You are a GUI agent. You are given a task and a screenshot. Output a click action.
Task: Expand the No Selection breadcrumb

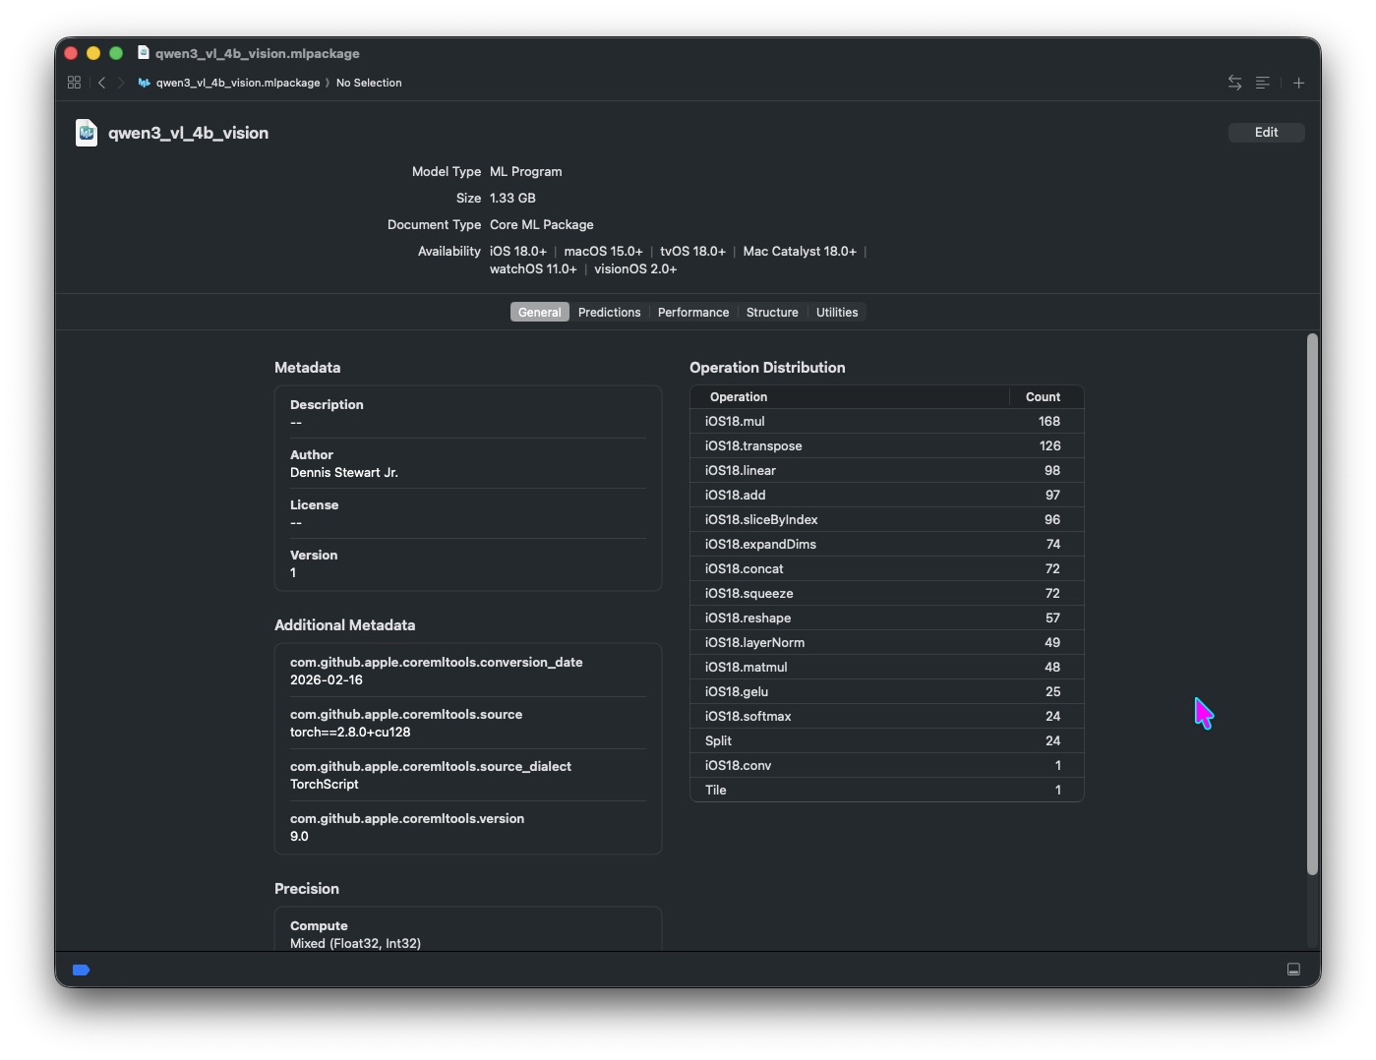[x=369, y=83]
